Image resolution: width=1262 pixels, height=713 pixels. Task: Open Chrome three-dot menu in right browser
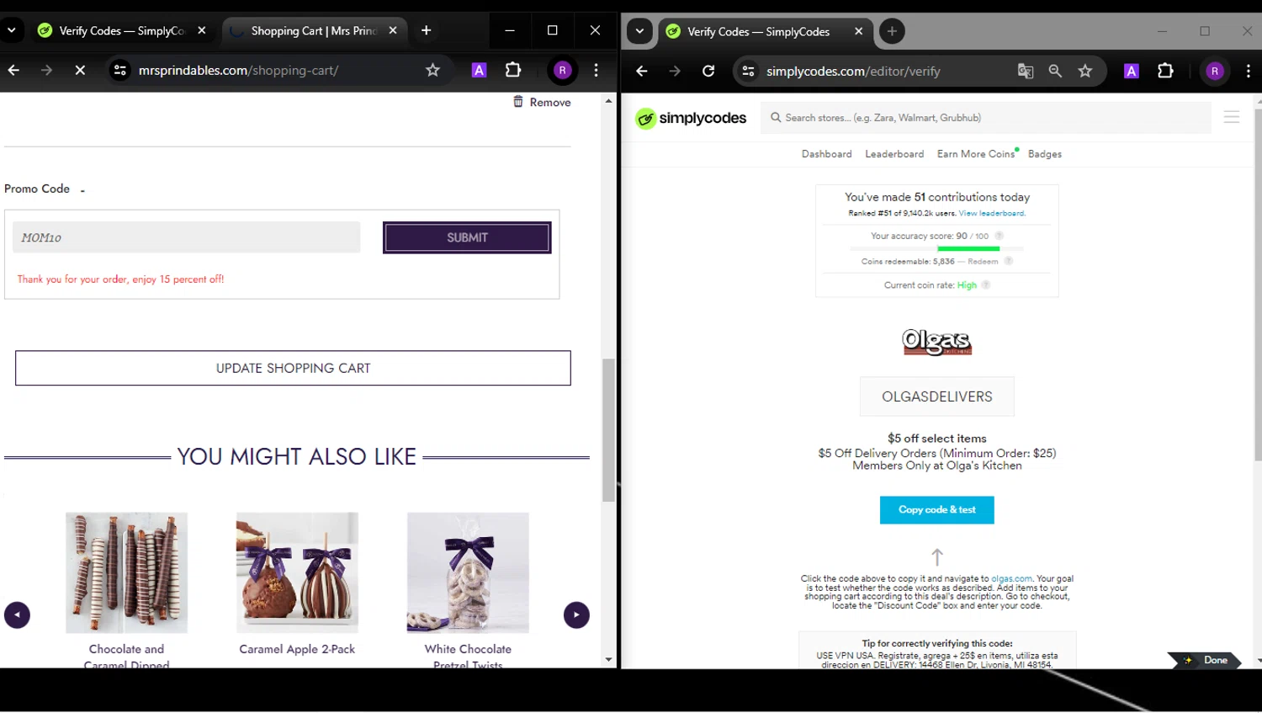[x=1249, y=72]
